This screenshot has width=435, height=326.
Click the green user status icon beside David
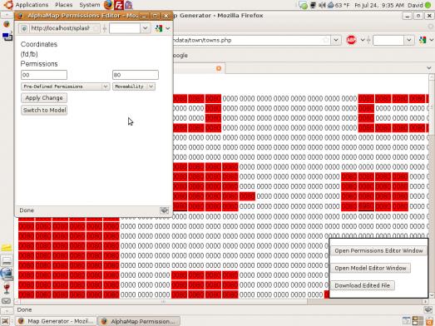click(428, 5)
